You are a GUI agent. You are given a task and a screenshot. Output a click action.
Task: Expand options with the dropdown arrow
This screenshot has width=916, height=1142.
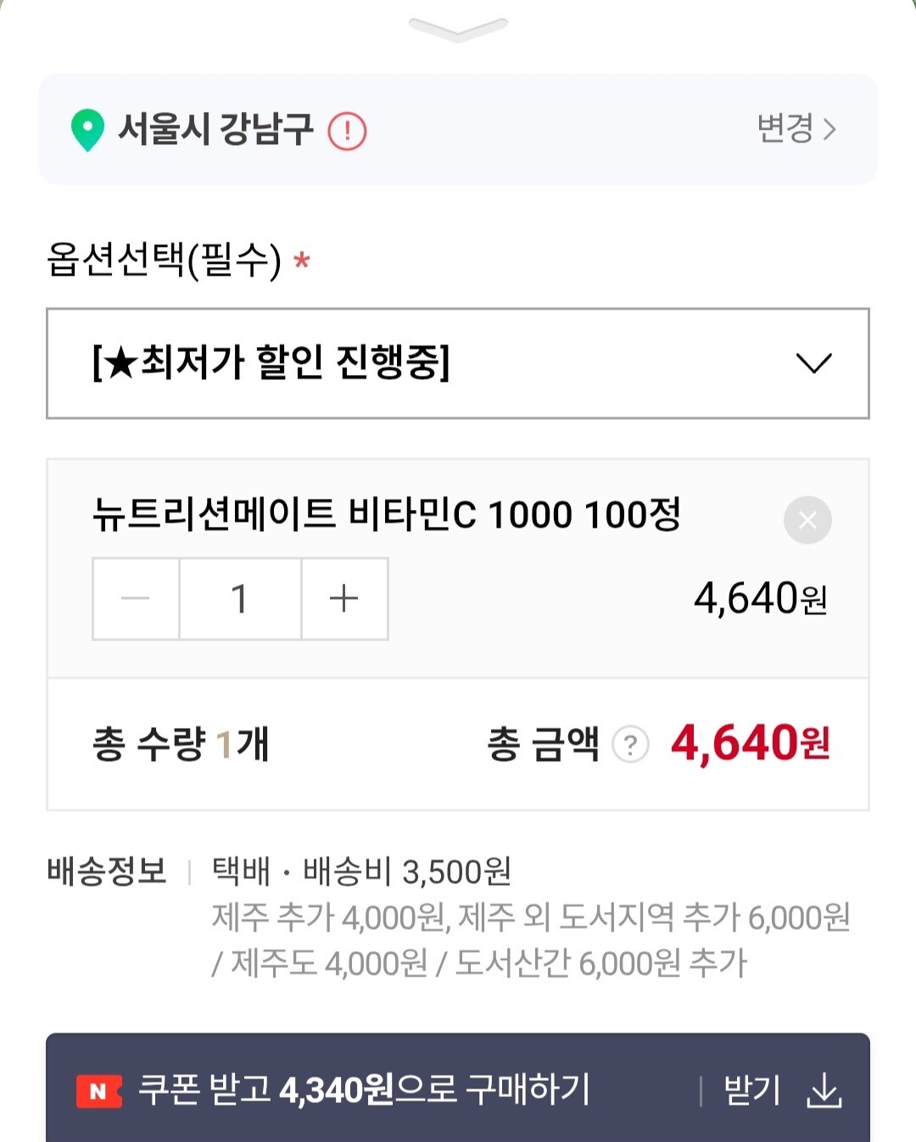click(x=813, y=363)
